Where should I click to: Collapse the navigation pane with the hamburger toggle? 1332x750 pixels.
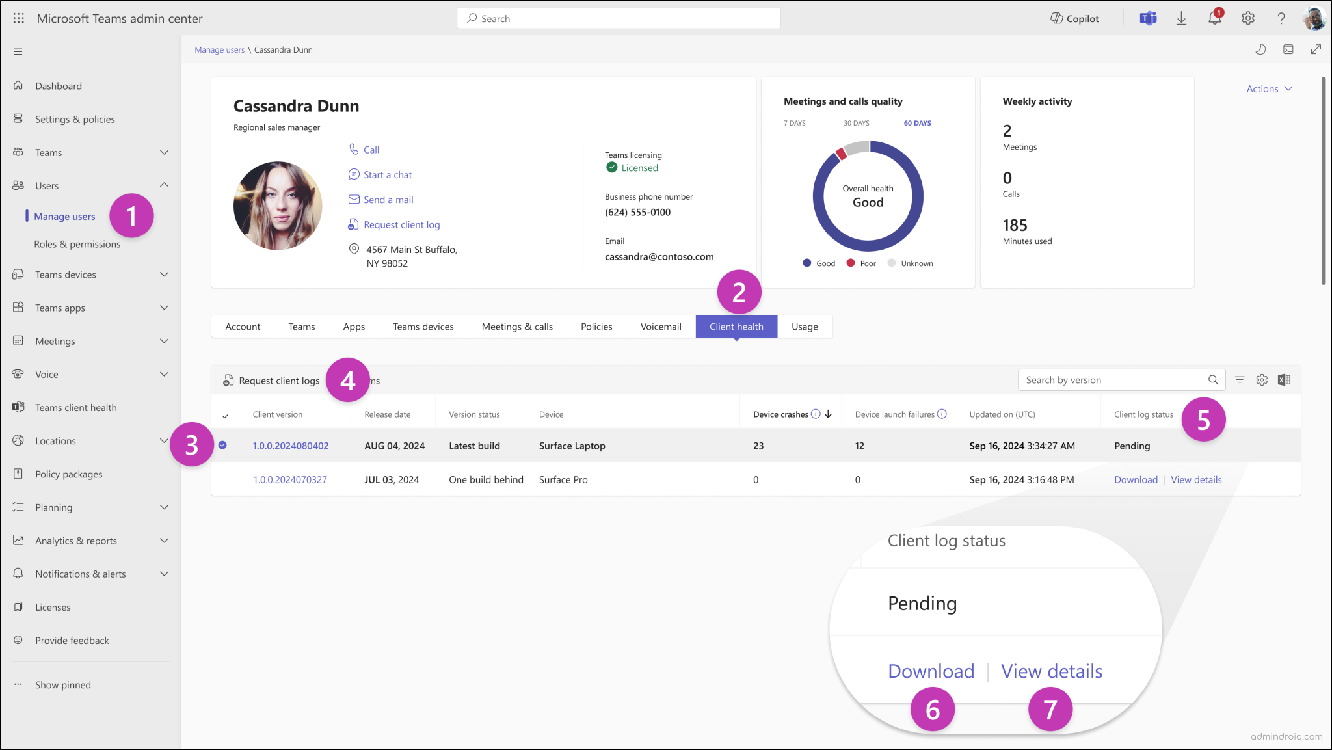18,49
